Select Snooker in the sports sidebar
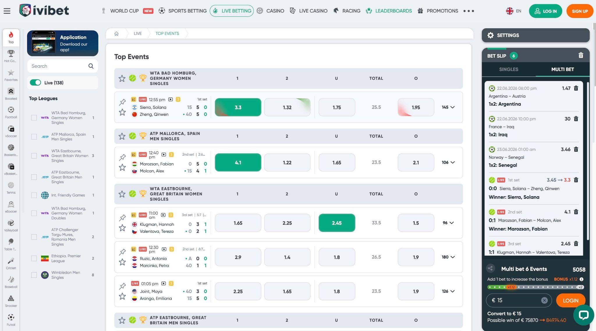The image size is (596, 331). click(11, 301)
